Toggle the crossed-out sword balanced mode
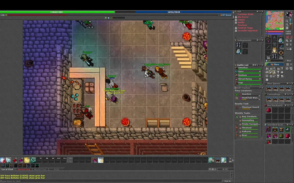The width and height of the screenshot is (294, 183). [287, 41]
